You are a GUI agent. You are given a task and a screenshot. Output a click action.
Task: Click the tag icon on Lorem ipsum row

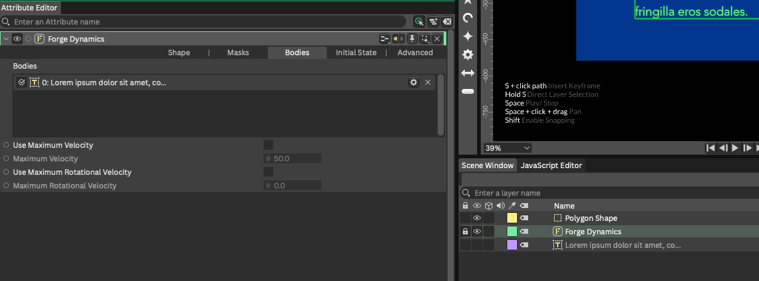524,245
